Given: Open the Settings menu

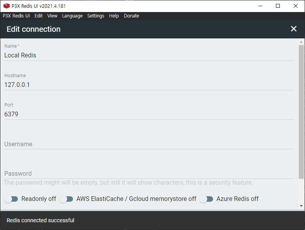Looking at the screenshot, I should (x=96, y=16).
